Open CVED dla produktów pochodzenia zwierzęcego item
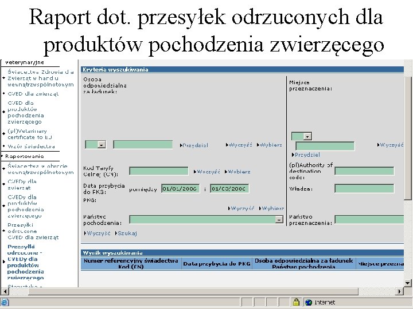Viewport: 413px width, 309px height. pos(26,113)
